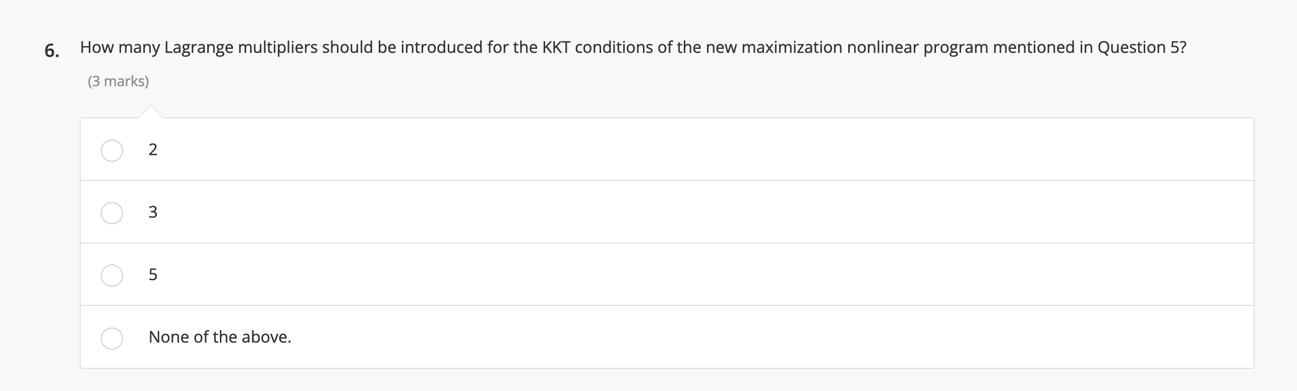This screenshot has height=391, width=1297.
Task: Select the radio button for answer 3
Action: tap(112, 213)
